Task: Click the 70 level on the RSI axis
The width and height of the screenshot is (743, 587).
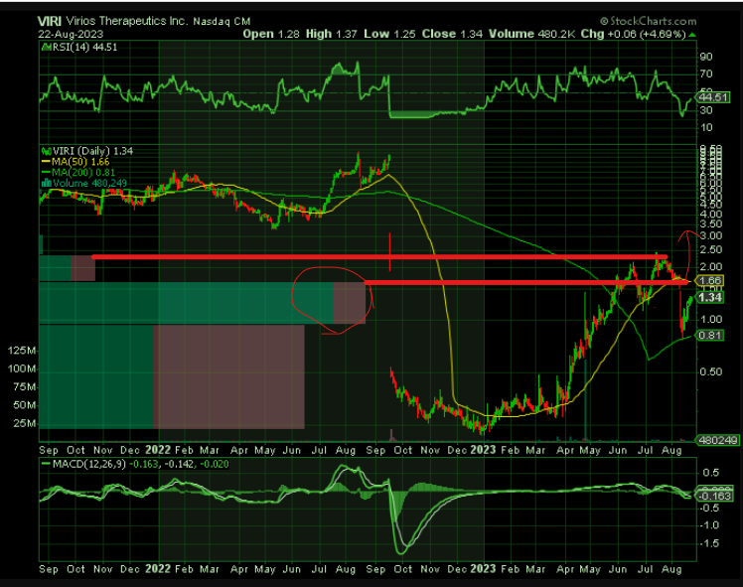Action: click(706, 73)
